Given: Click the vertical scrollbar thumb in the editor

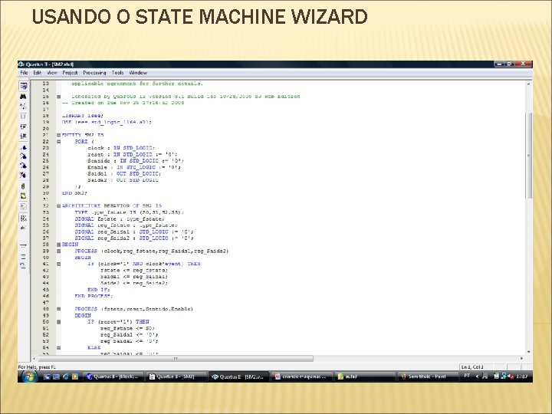Looking at the screenshot, I should (x=529, y=155).
